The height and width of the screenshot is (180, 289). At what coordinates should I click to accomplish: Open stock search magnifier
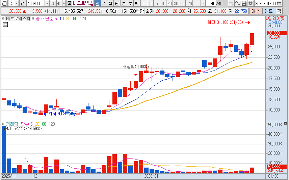coord(53,3)
